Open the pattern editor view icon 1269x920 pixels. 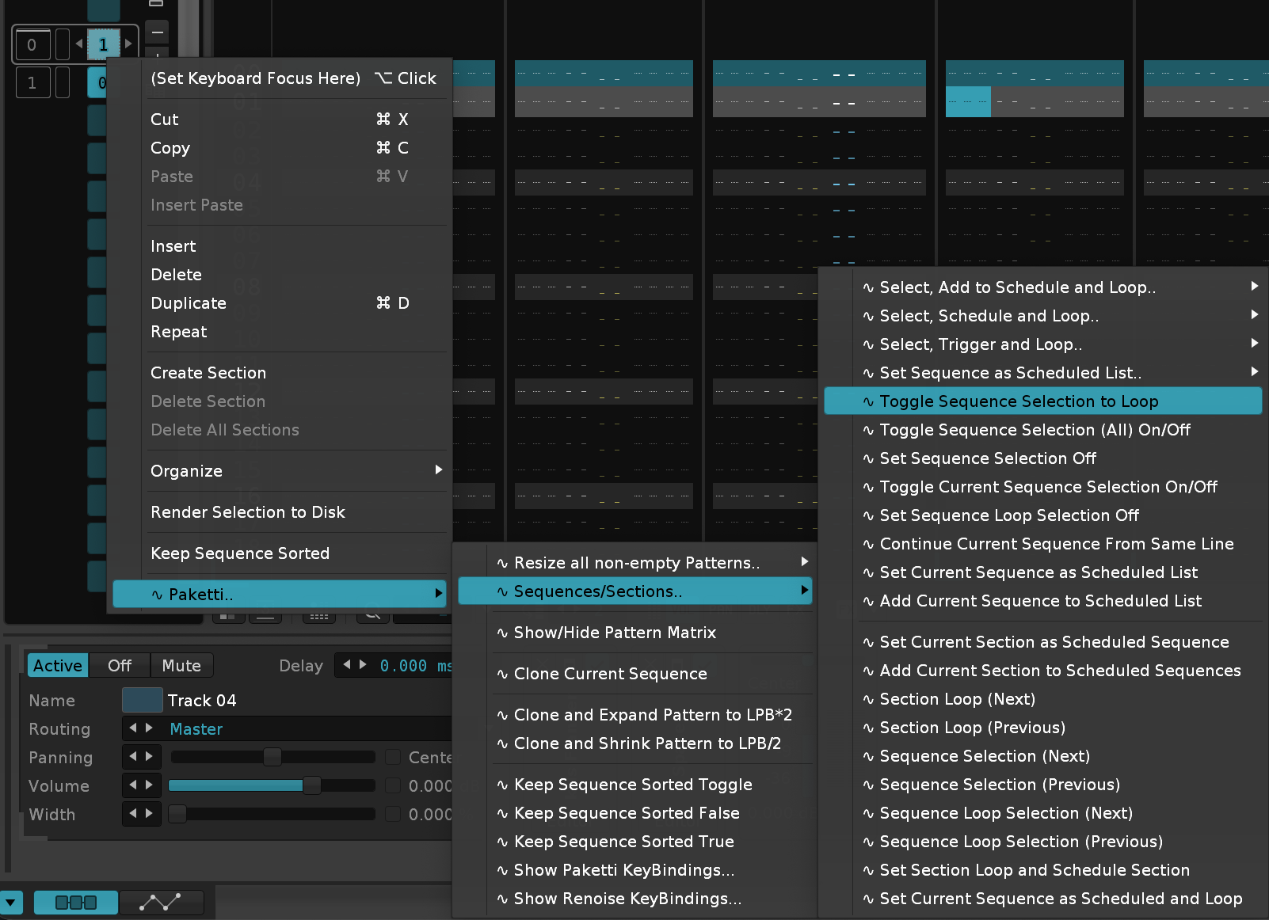76,902
